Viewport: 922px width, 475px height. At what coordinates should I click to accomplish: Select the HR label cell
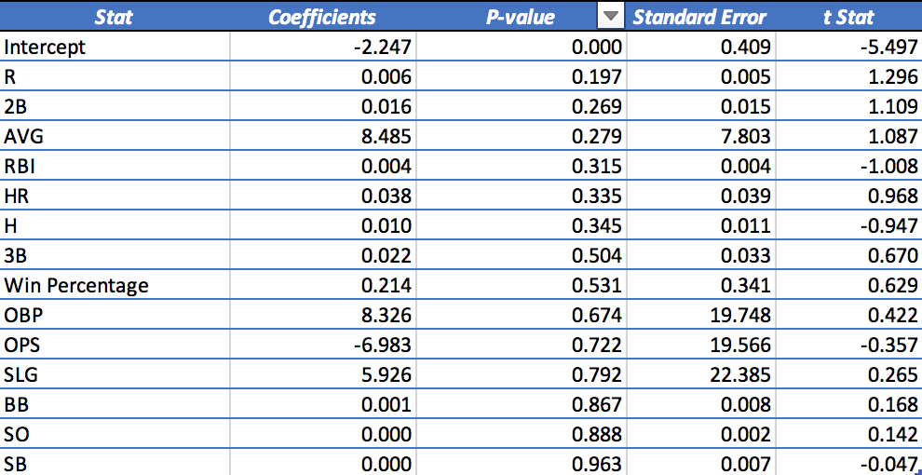[115, 196]
